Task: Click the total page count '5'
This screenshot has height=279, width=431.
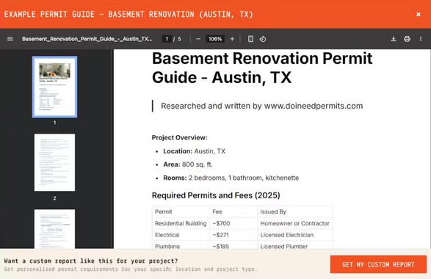Action: 179,39
